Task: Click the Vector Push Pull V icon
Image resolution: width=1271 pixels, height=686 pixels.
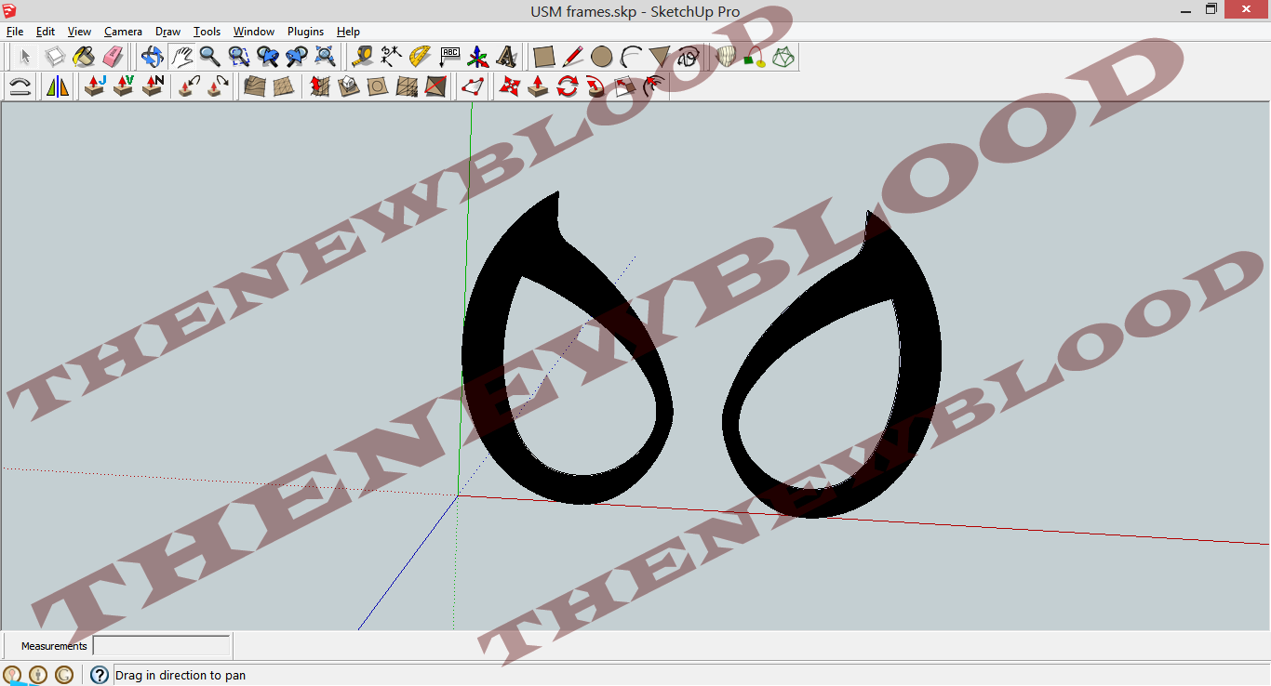Action: pyautogui.click(x=124, y=86)
